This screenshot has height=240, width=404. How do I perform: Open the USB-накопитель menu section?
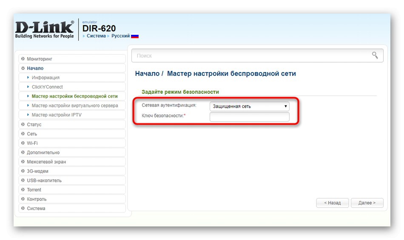click(x=72, y=180)
